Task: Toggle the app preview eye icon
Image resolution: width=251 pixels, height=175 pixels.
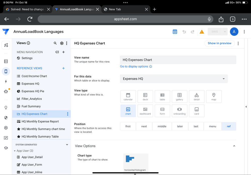Action: tap(175, 32)
